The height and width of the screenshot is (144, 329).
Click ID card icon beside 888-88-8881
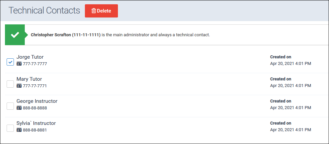coord(19,130)
